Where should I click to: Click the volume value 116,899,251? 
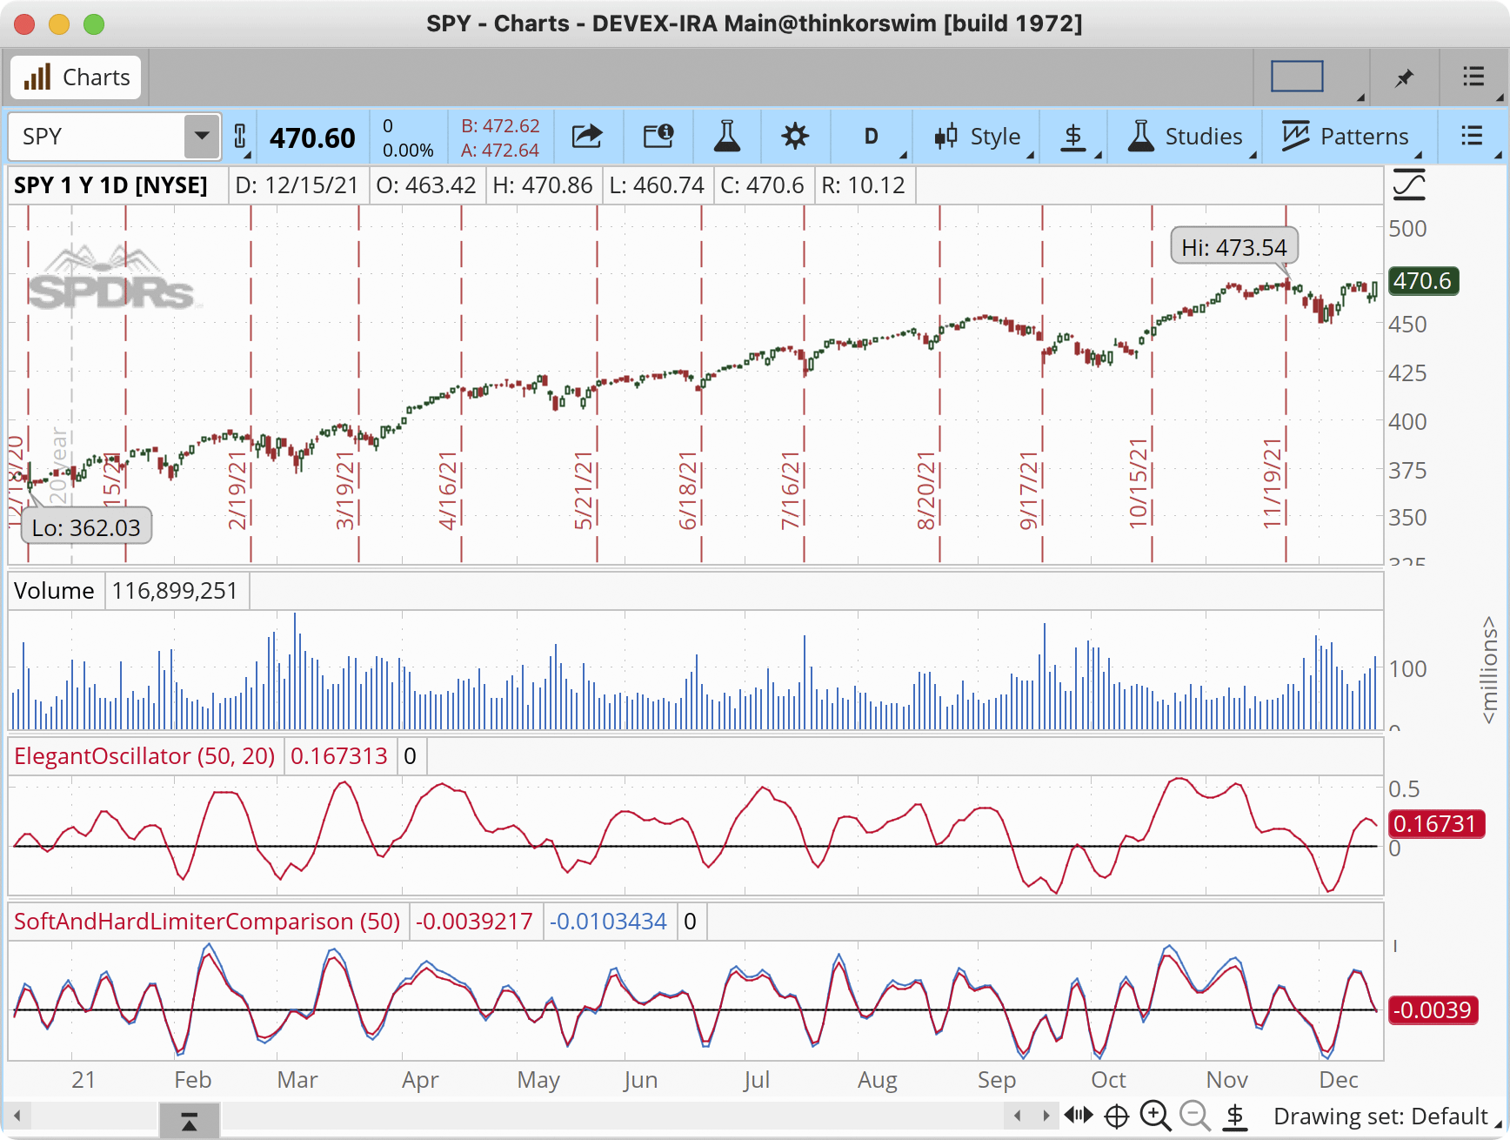tap(175, 591)
